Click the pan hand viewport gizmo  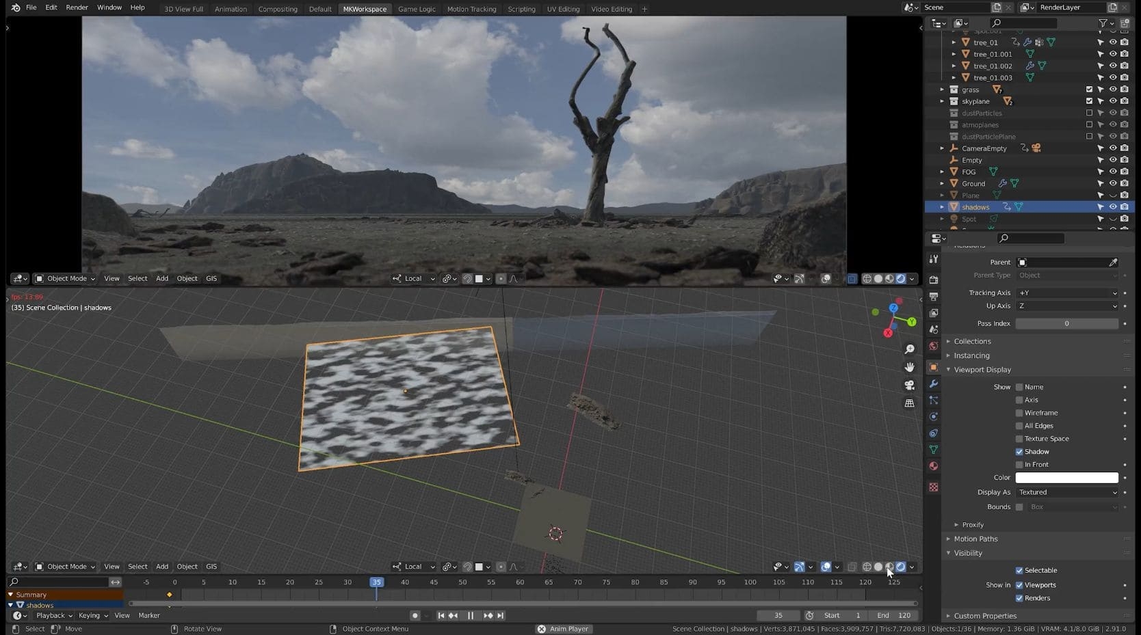[x=910, y=368]
